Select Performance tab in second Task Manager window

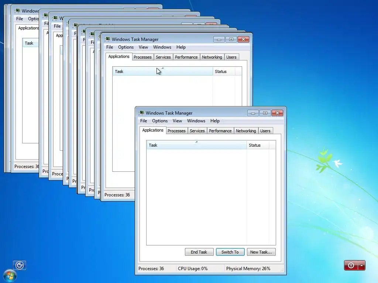point(186,57)
